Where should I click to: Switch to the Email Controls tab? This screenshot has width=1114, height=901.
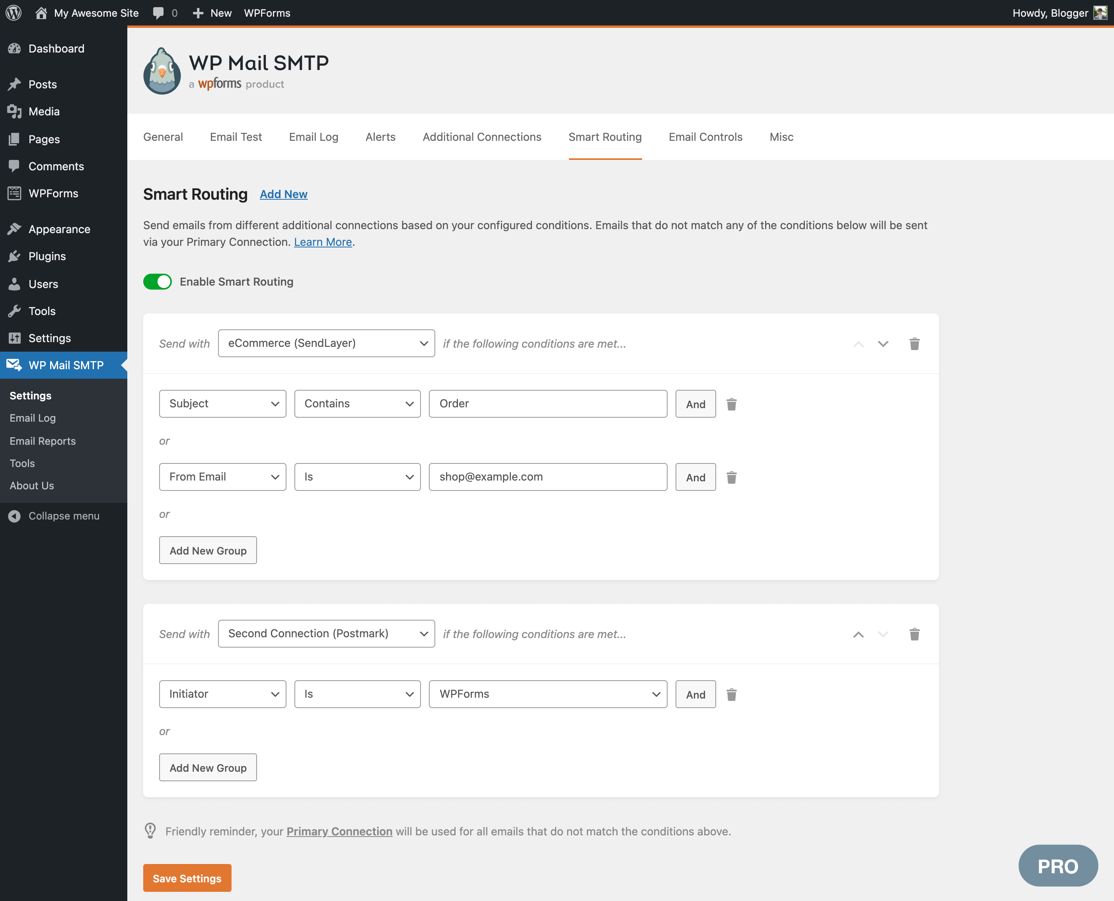(705, 136)
